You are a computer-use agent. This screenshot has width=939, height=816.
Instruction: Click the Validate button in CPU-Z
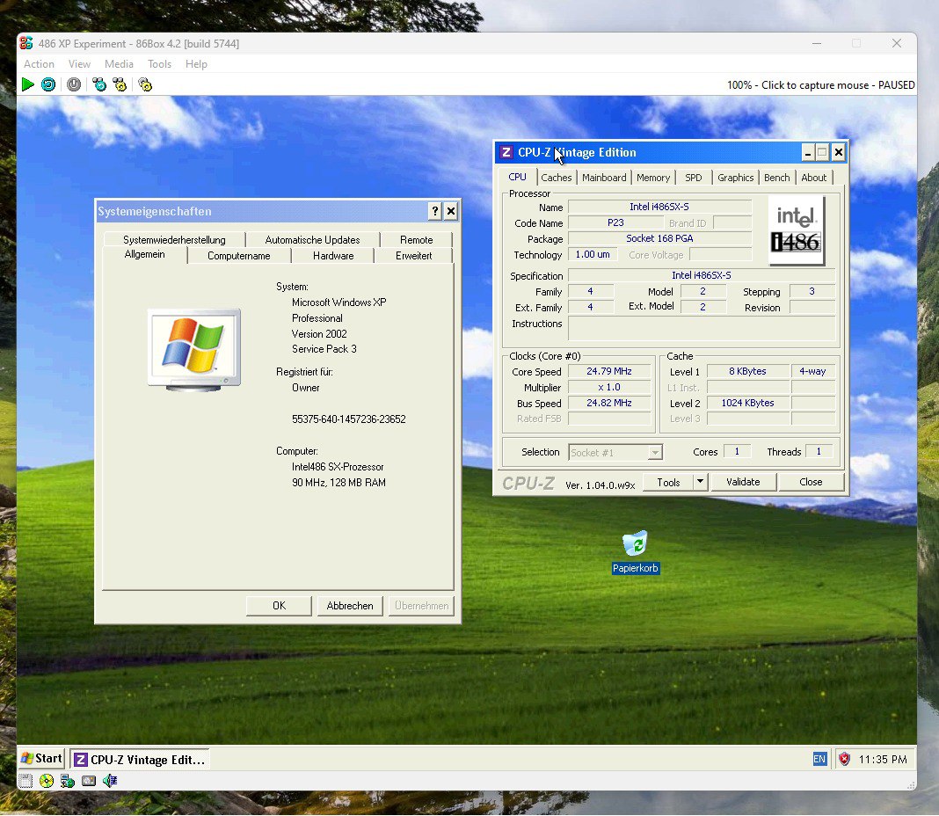coord(743,482)
